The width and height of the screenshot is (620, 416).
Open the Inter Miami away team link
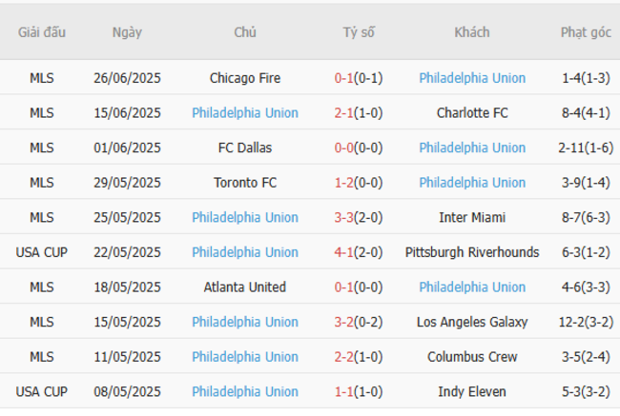(x=471, y=217)
